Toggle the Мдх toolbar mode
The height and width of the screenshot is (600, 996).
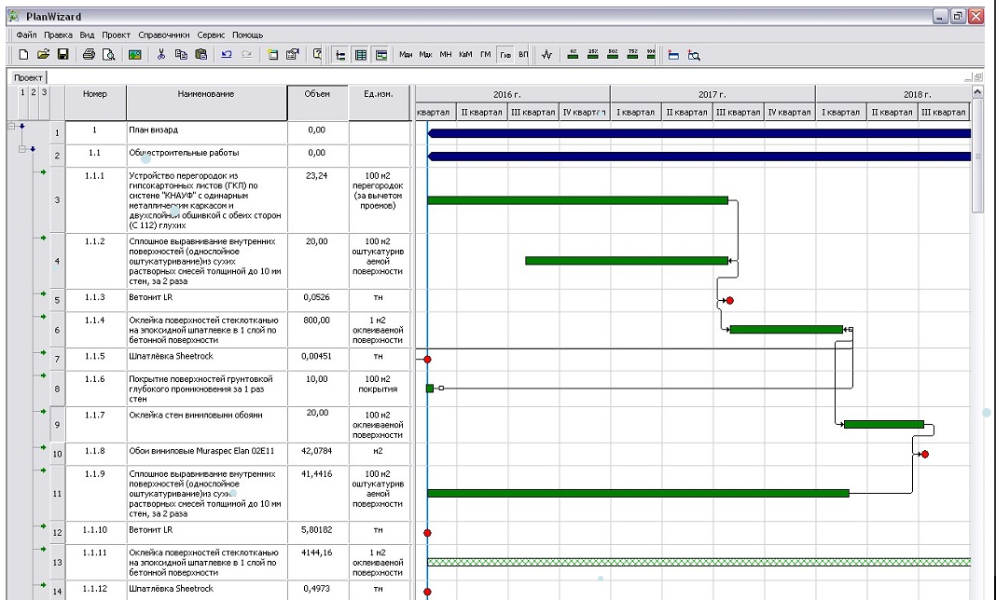425,55
